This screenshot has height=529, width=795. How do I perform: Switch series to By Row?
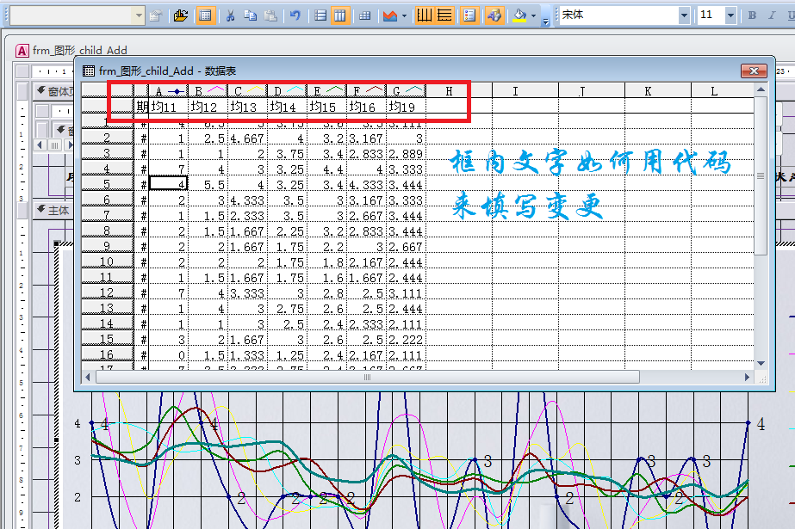pos(320,15)
